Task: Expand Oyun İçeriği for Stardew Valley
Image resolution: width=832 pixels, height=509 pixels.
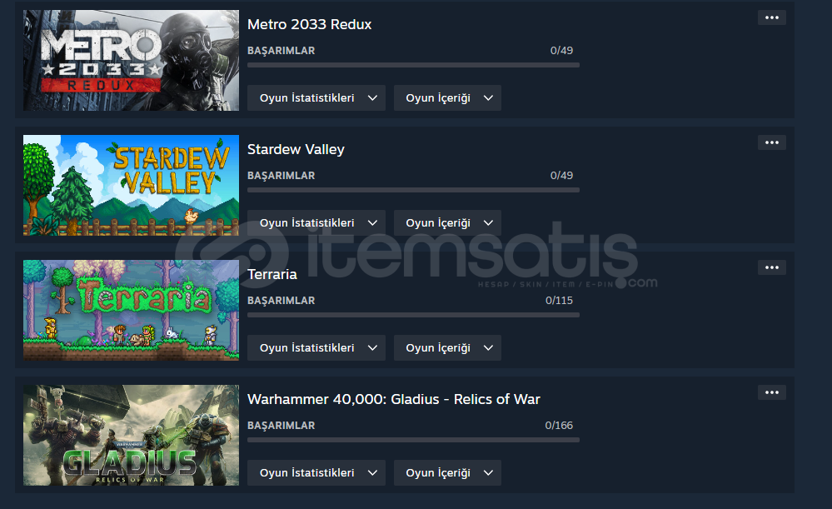Action: [447, 223]
